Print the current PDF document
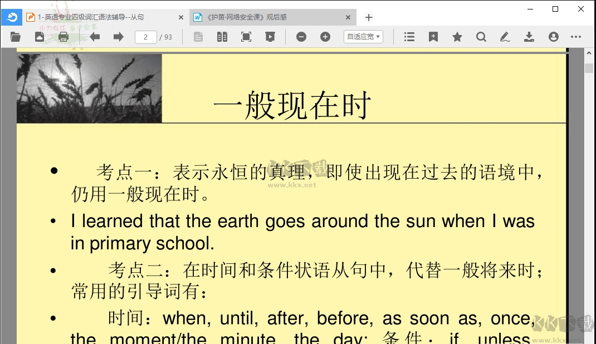 [63, 36]
